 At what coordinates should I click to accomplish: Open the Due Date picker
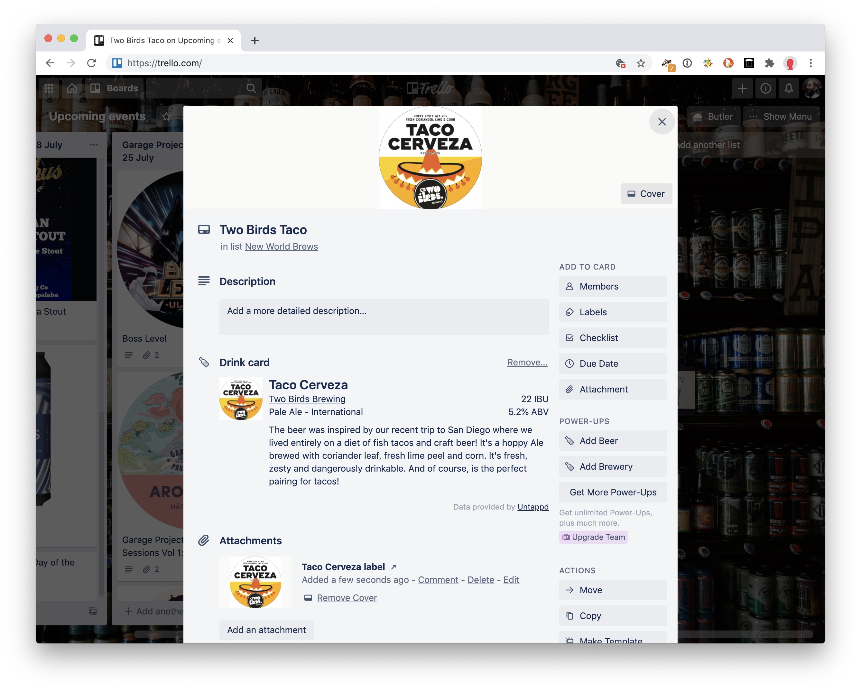[x=613, y=364]
